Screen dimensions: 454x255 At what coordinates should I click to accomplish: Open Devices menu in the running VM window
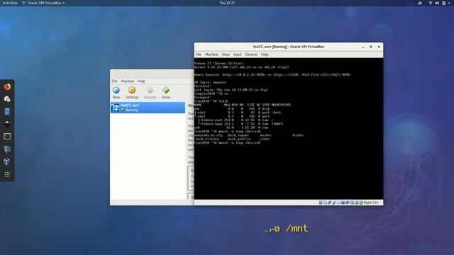251,55
